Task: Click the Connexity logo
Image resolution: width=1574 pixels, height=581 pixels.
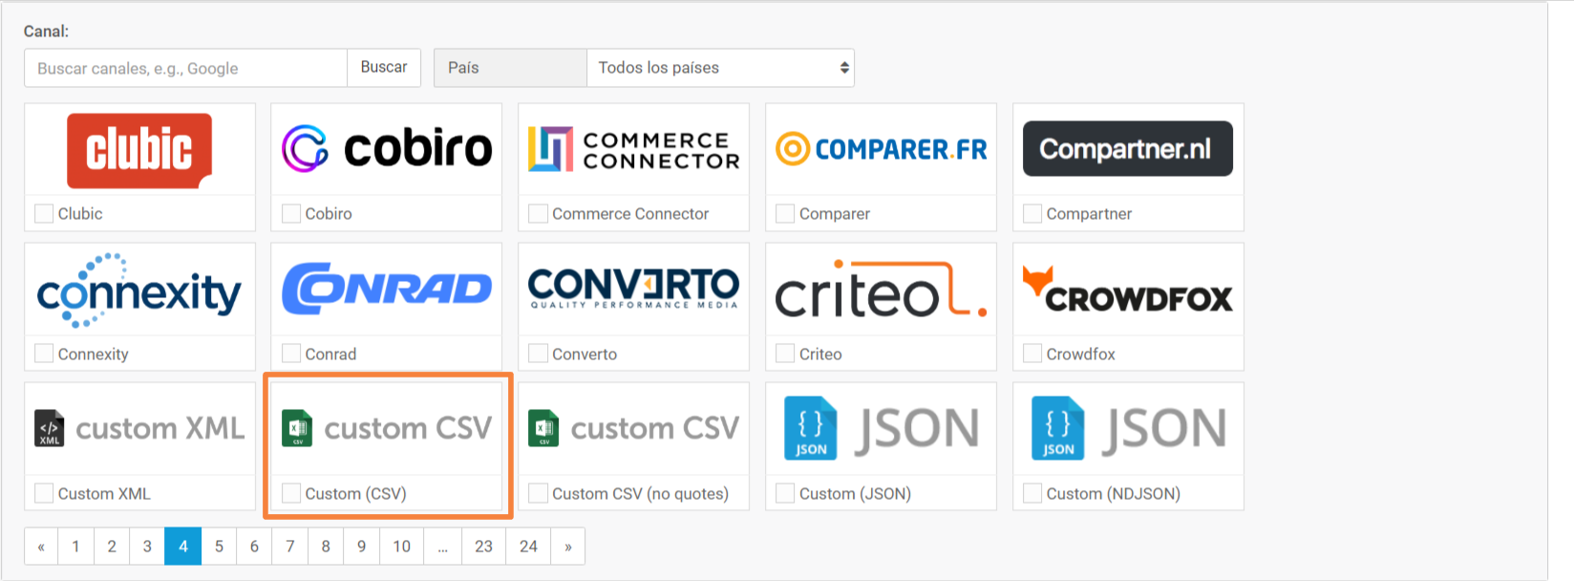Action: (x=139, y=290)
